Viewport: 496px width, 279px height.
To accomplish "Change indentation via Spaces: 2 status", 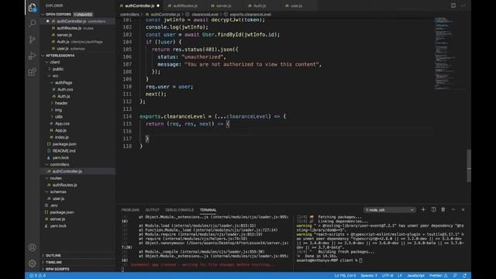I will (369, 276).
